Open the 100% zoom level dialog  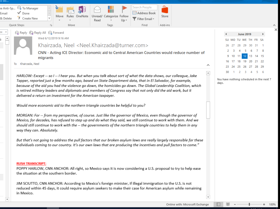tap(272, 204)
